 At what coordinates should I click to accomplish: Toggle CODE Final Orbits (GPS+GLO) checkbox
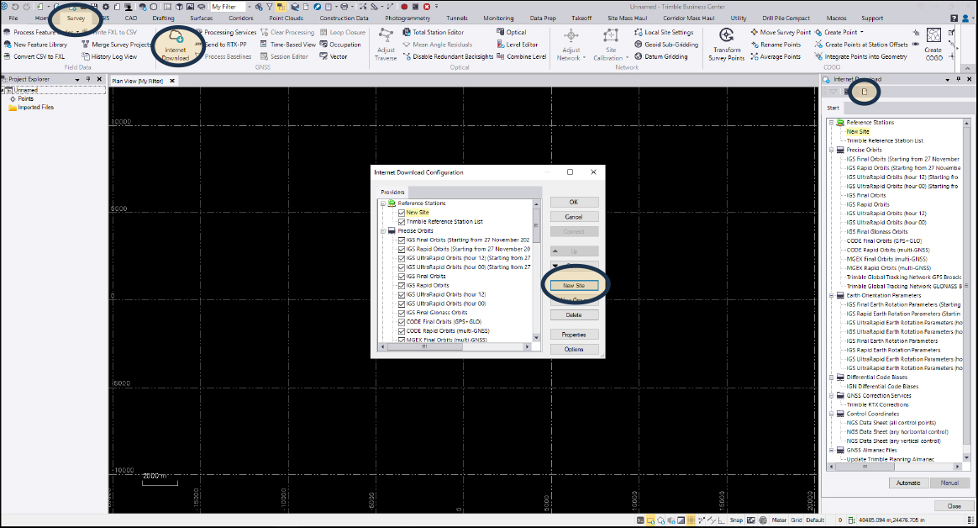[x=402, y=322]
